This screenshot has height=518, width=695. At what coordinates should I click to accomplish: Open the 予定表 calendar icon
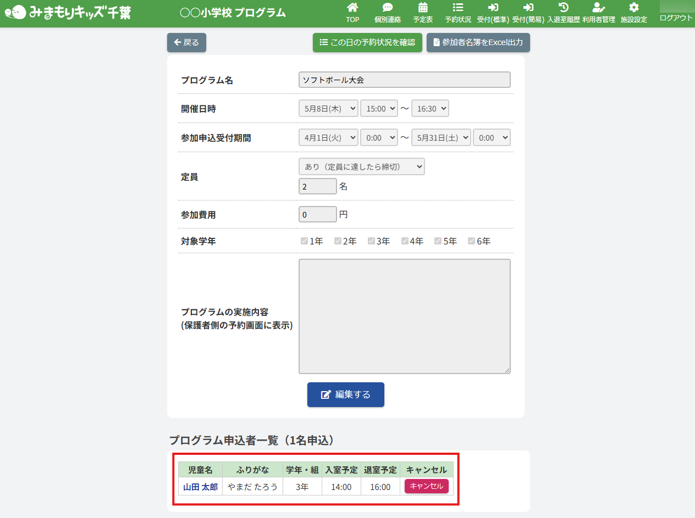tap(423, 8)
